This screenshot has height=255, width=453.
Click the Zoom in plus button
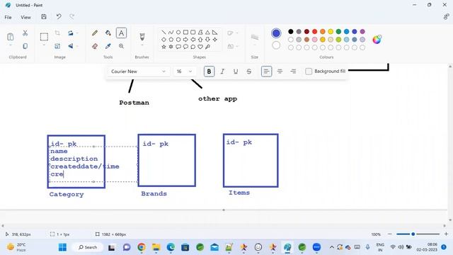[x=446, y=234]
